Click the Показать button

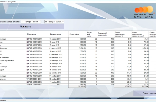tap(26, 27)
